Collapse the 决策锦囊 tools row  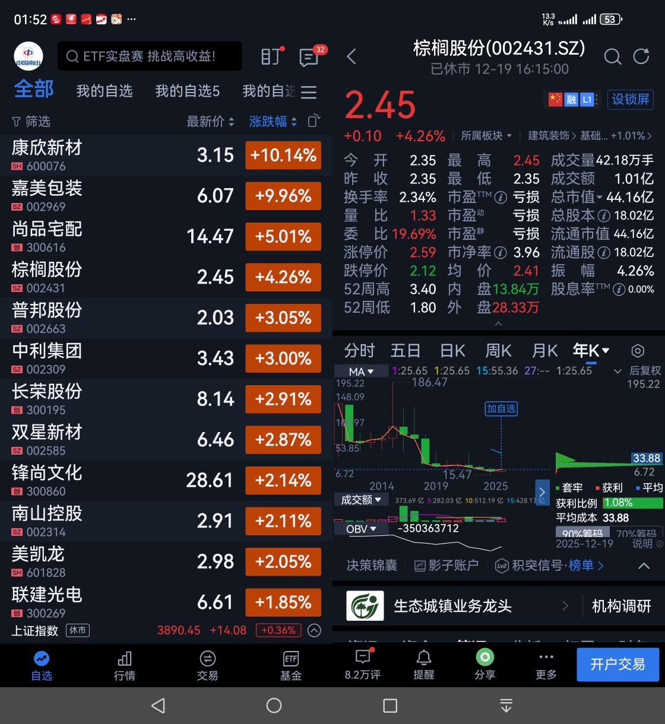pos(644,566)
